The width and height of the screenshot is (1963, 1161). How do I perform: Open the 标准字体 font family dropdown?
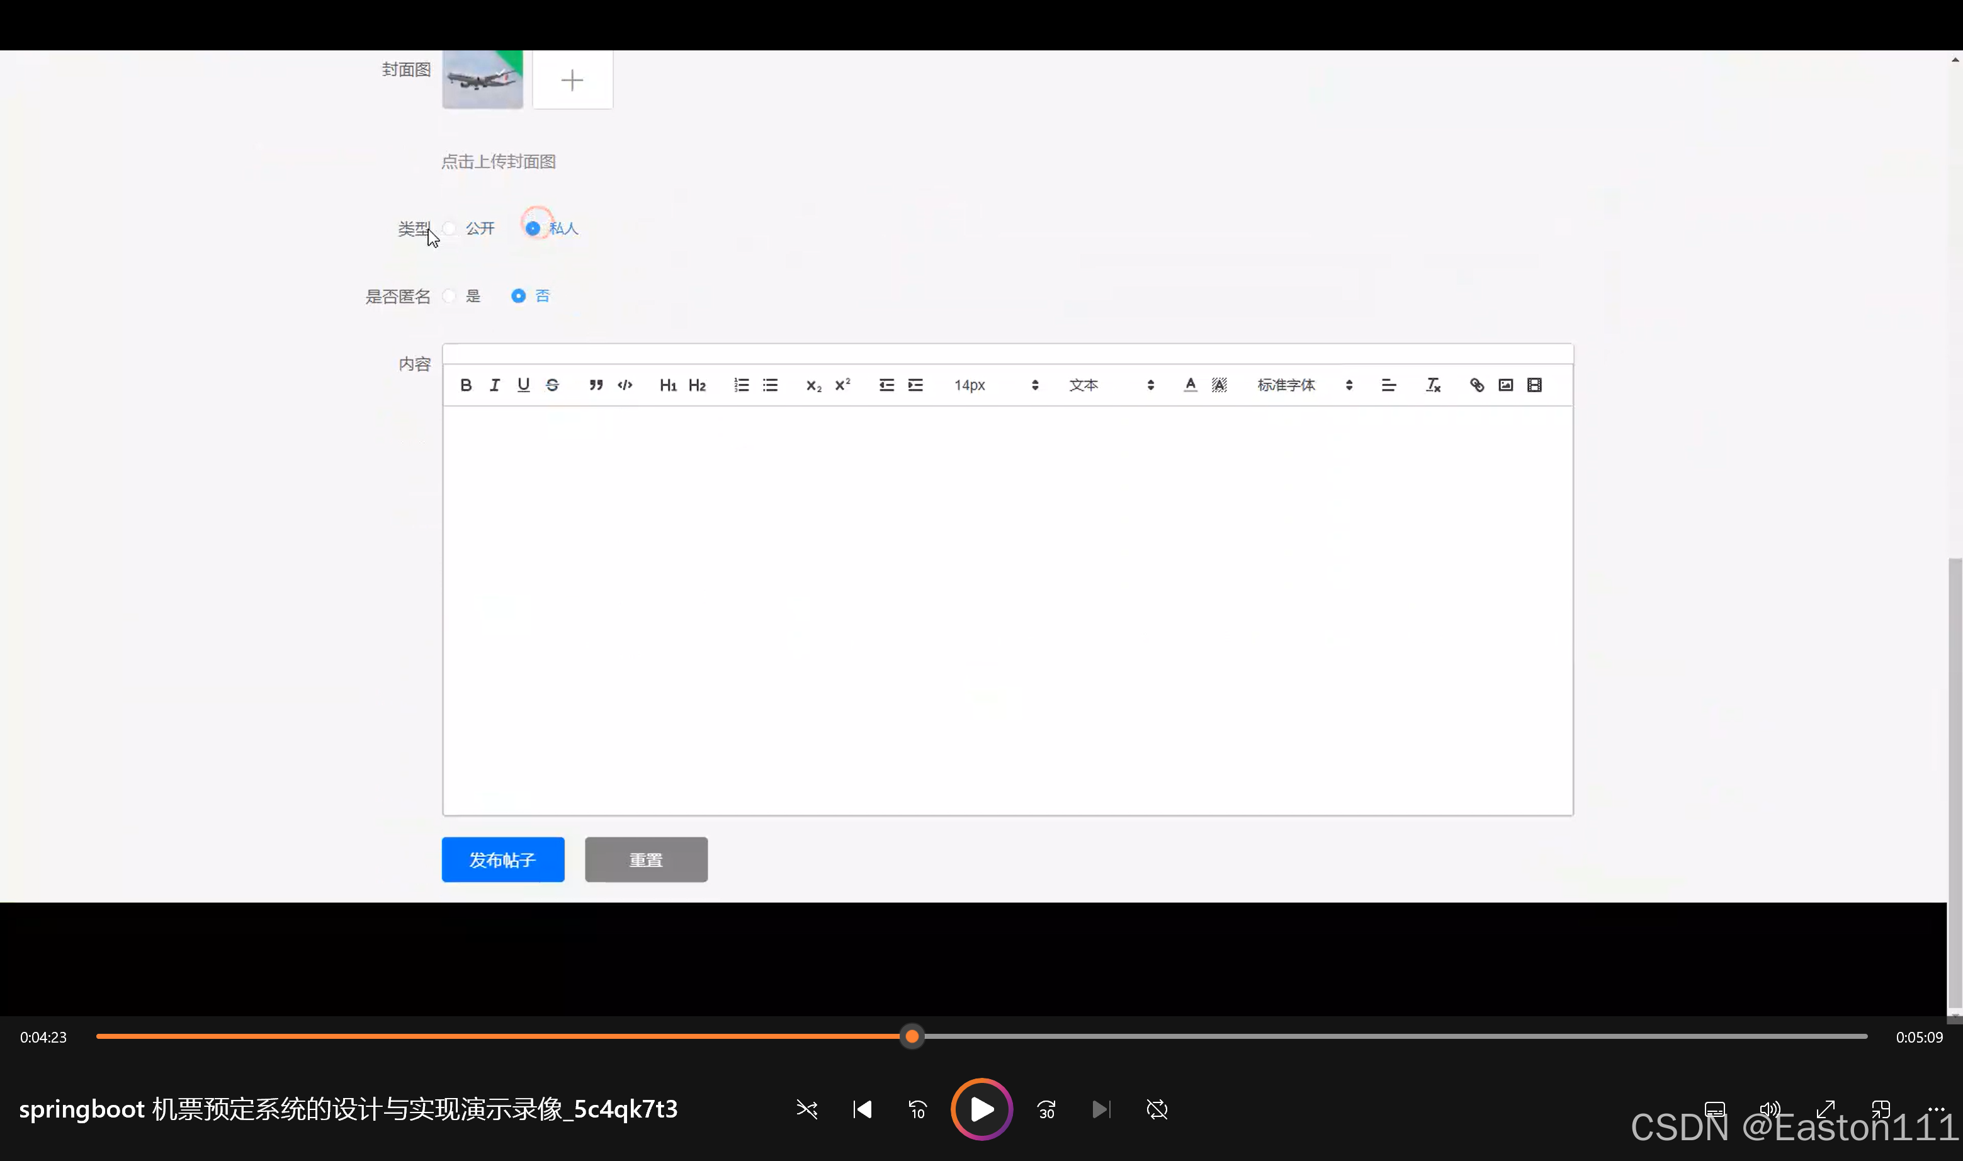tap(1304, 385)
